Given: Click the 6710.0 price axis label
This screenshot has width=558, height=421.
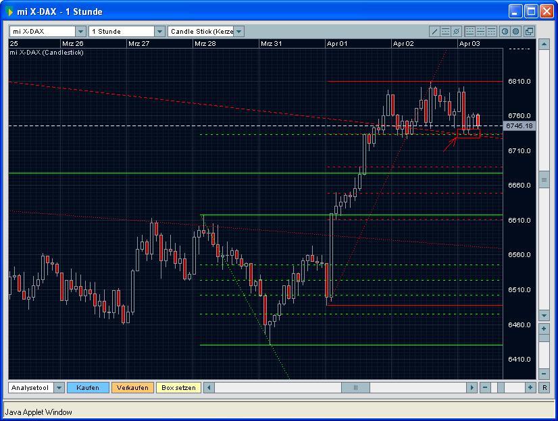Looking at the screenshot, I should tap(519, 150).
